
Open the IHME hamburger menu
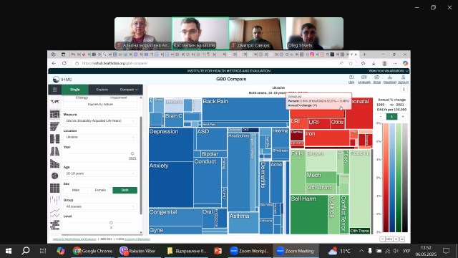pos(54,90)
